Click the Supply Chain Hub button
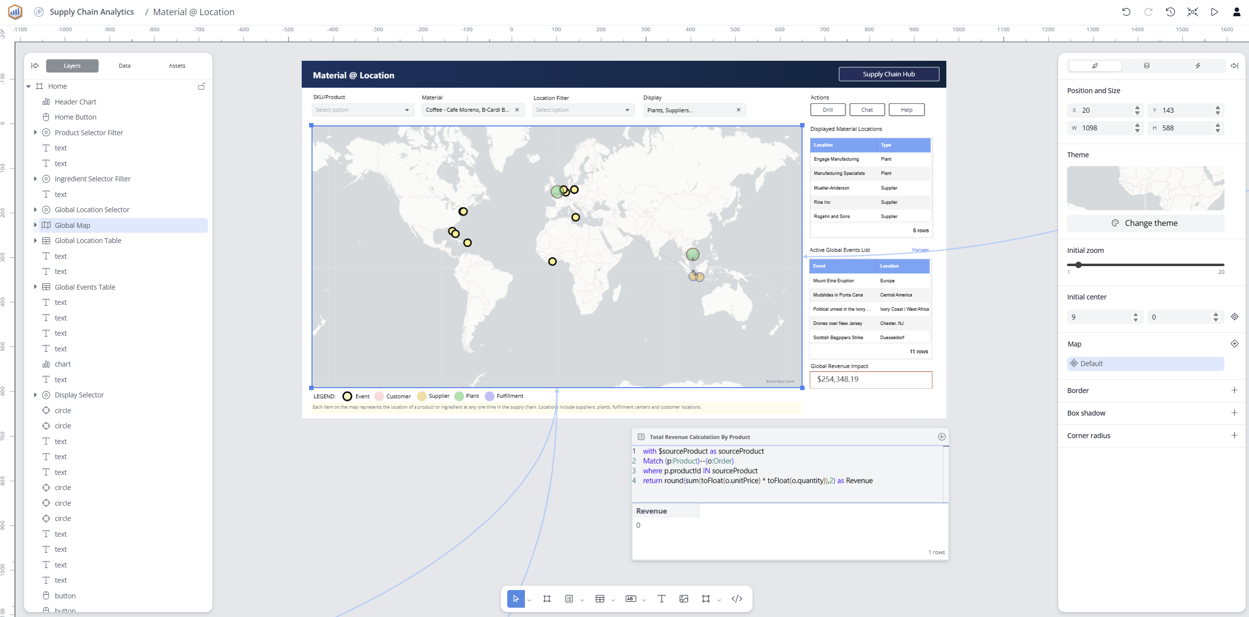 (889, 74)
